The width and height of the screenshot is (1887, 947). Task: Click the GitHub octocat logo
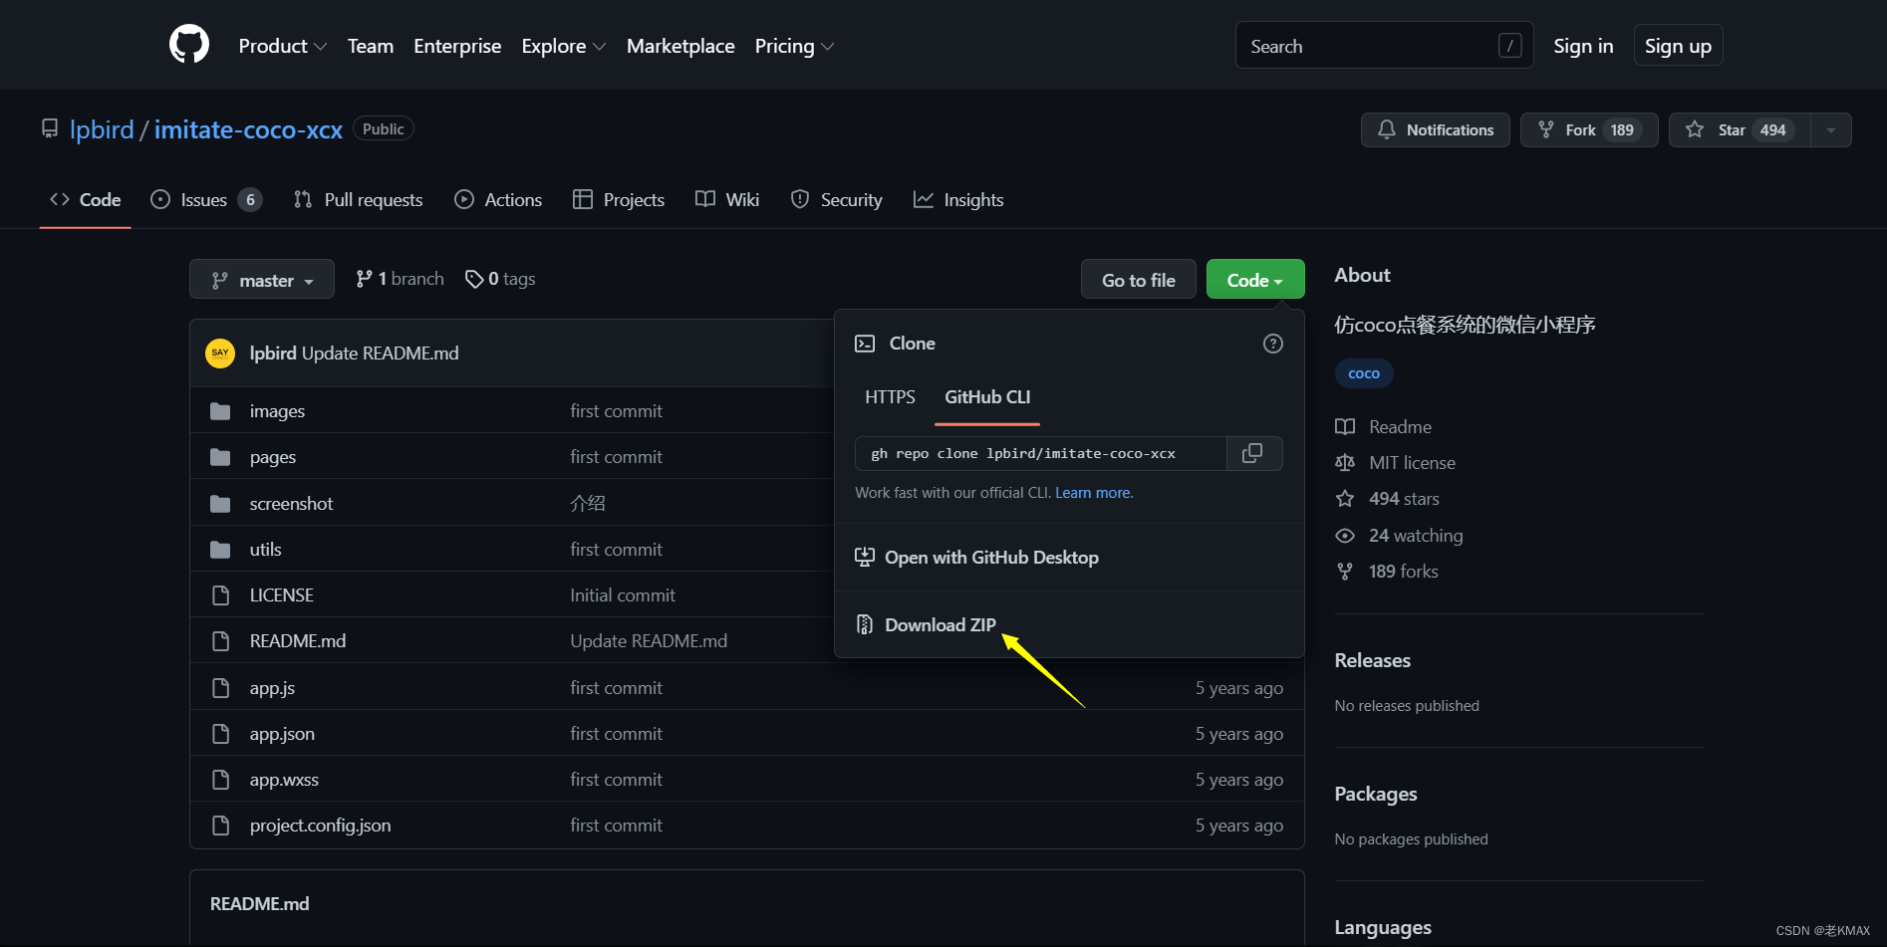coord(189,45)
